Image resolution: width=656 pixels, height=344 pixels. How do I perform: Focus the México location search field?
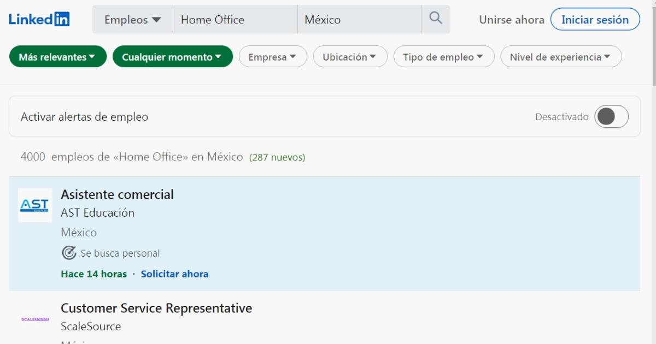coord(359,20)
